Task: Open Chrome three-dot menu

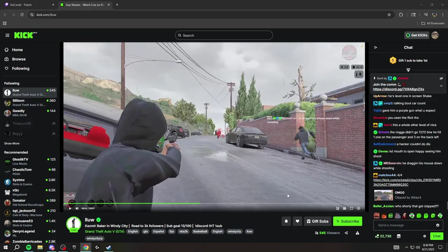Action: (x=443, y=15)
